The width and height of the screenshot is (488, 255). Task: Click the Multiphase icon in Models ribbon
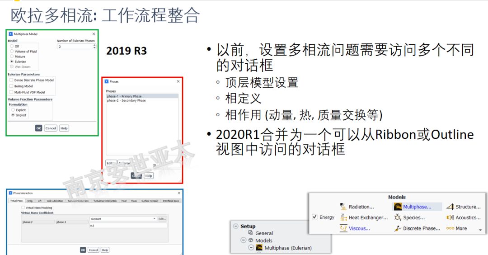[398, 207]
